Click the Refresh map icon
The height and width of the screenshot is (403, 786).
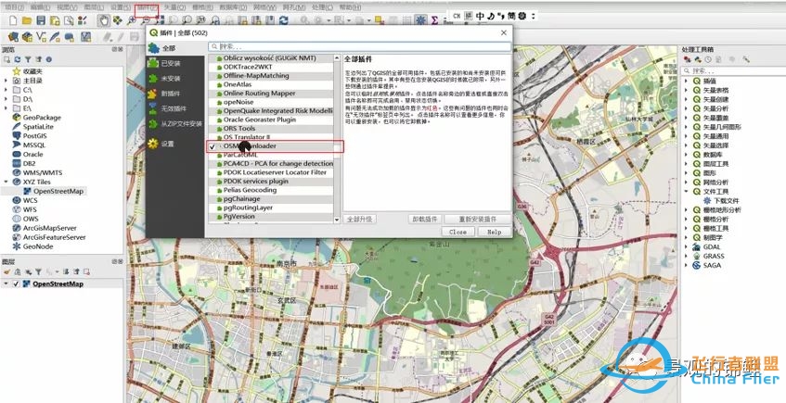[x=284, y=20]
